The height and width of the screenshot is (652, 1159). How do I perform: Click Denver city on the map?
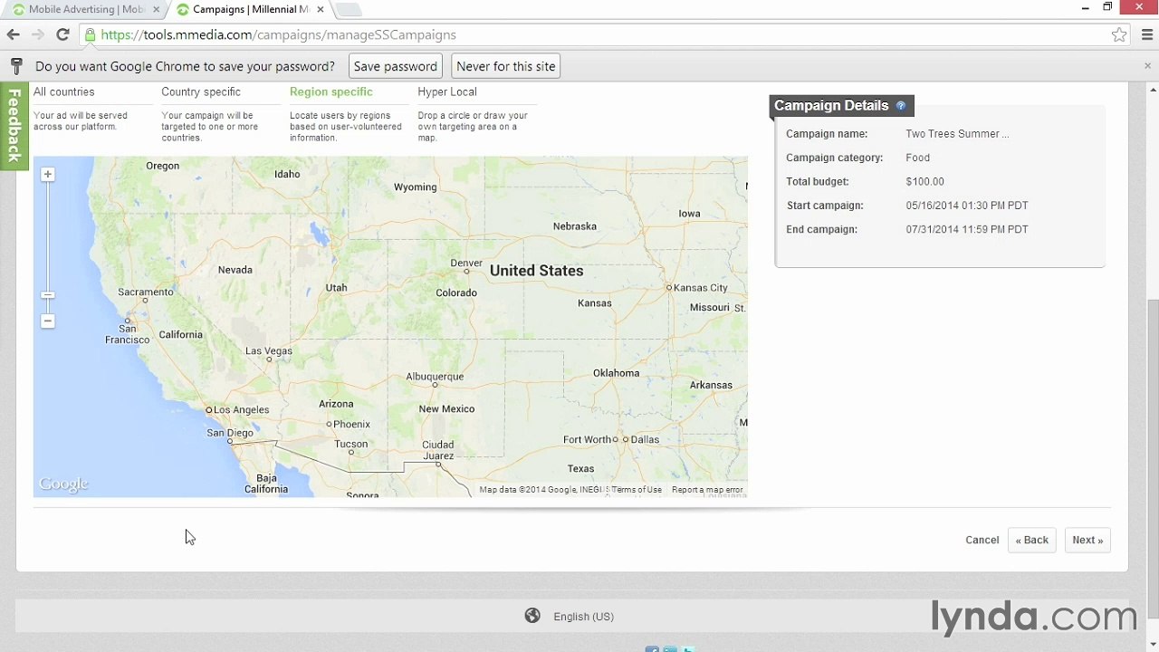466,264
